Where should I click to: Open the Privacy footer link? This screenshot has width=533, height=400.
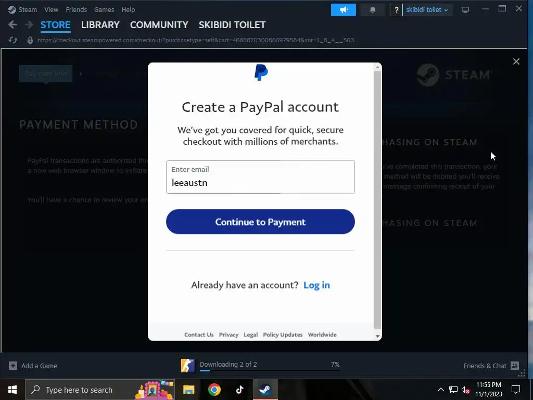tap(229, 335)
